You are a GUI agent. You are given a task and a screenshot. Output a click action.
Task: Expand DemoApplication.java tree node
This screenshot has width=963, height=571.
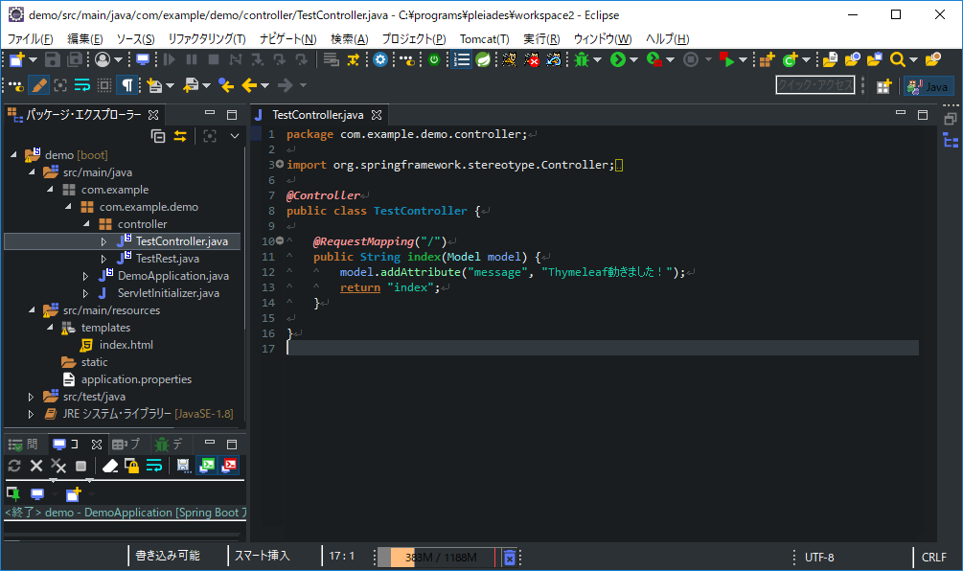[x=85, y=276]
